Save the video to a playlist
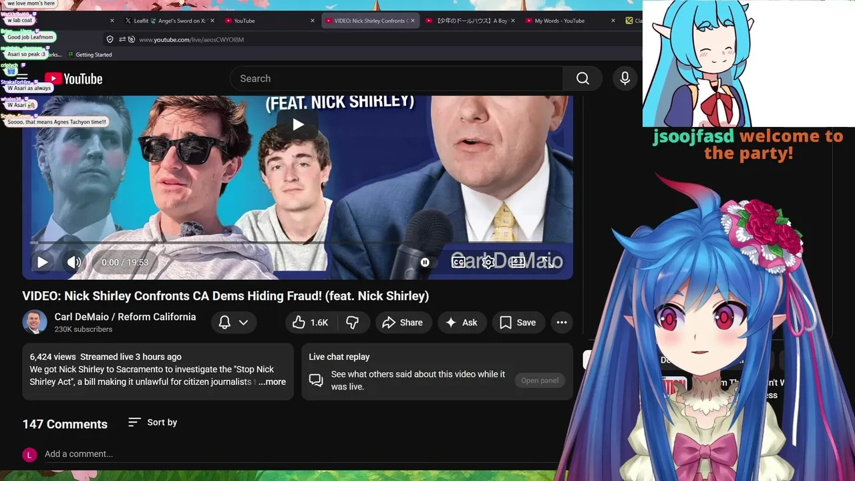The width and height of the screenshot is (855, 481). click(518, 323)
